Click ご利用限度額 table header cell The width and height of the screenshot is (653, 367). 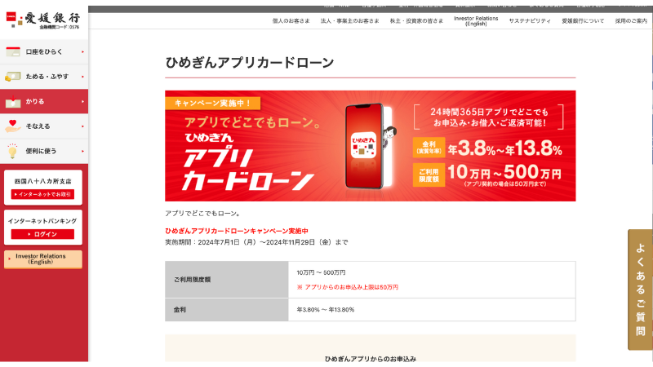(227, 280)
